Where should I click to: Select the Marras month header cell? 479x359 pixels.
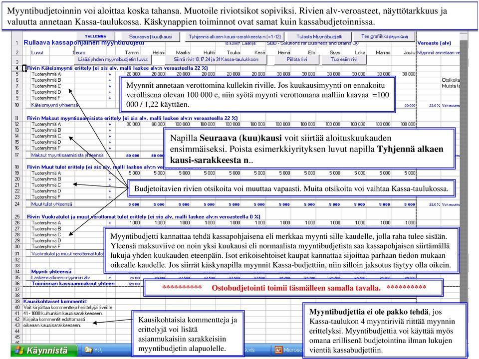coord(383,52)
